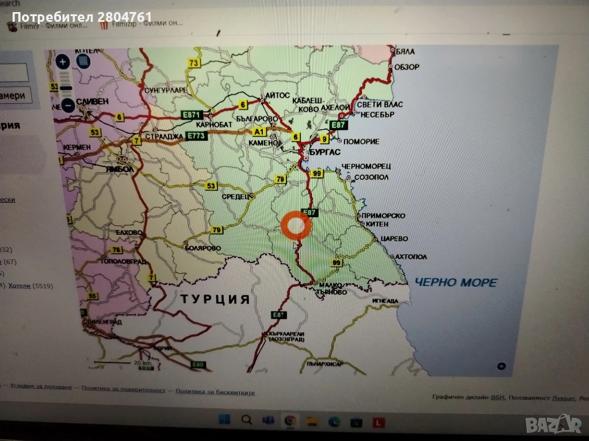Open the Windows Start menu
The width and height of the screenshot is (589, 441).
225,420
